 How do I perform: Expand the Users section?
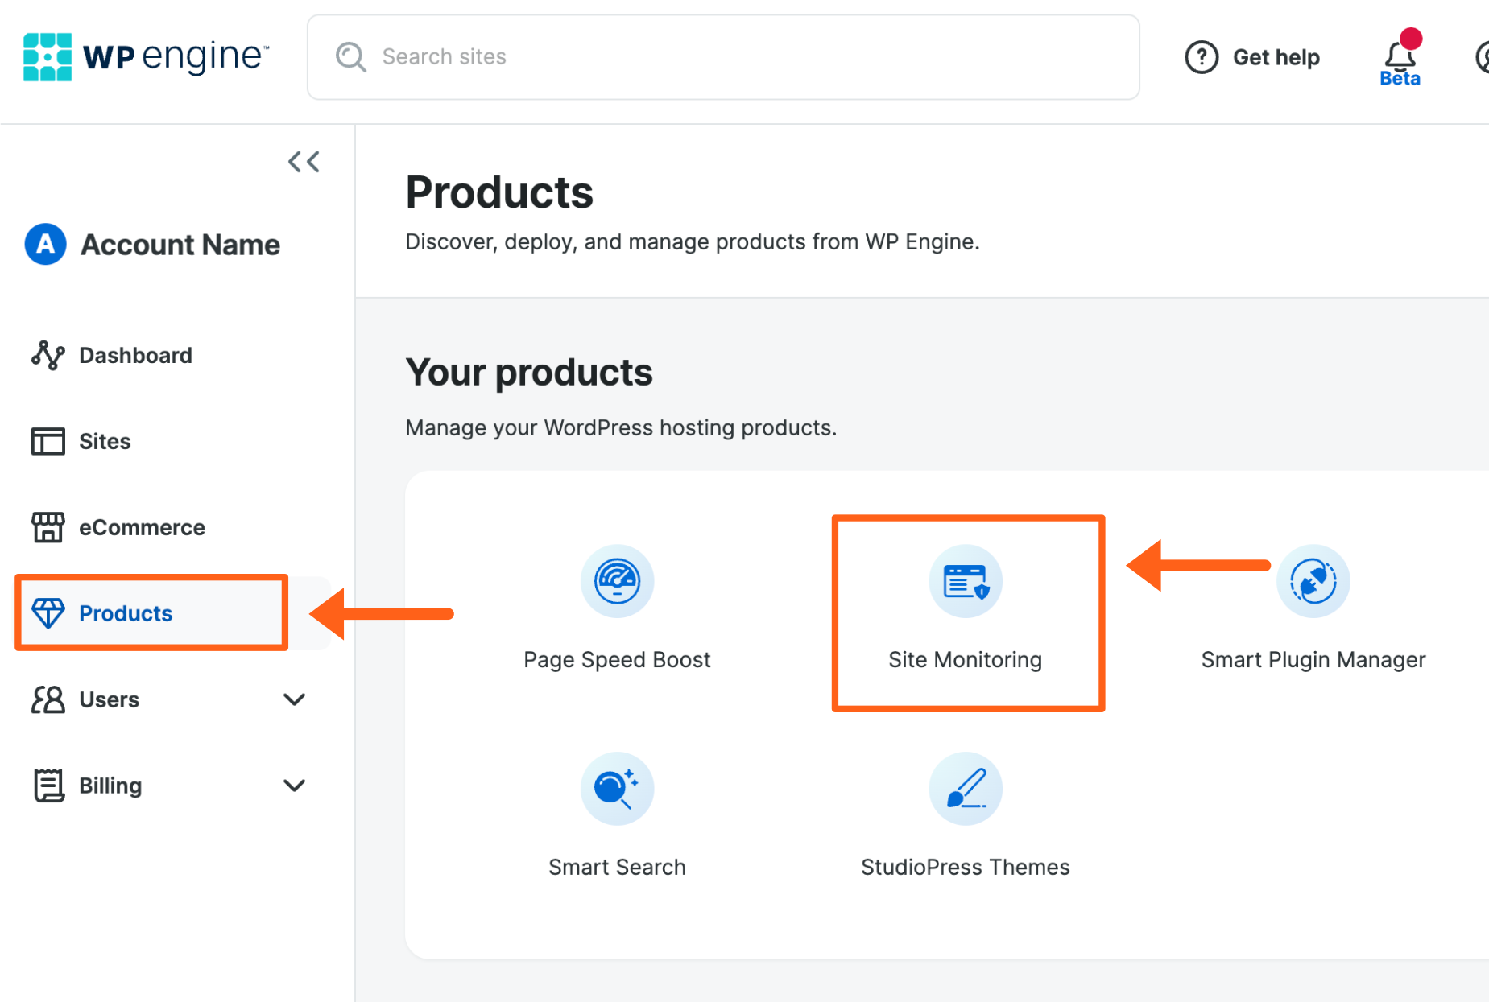click(x=294, y=699)
